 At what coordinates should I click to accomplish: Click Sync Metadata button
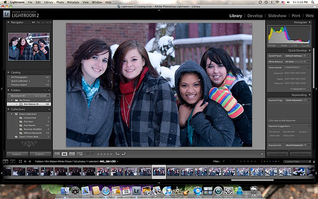[300, 154]
